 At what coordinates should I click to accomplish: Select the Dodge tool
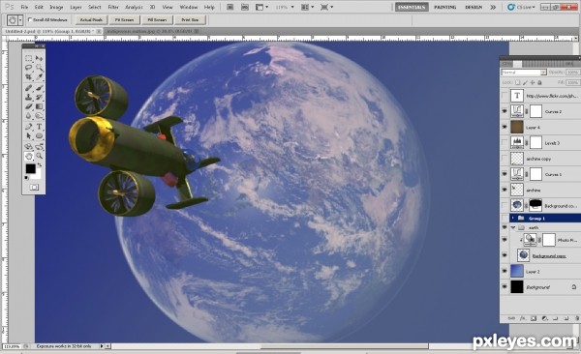(40, 115)
